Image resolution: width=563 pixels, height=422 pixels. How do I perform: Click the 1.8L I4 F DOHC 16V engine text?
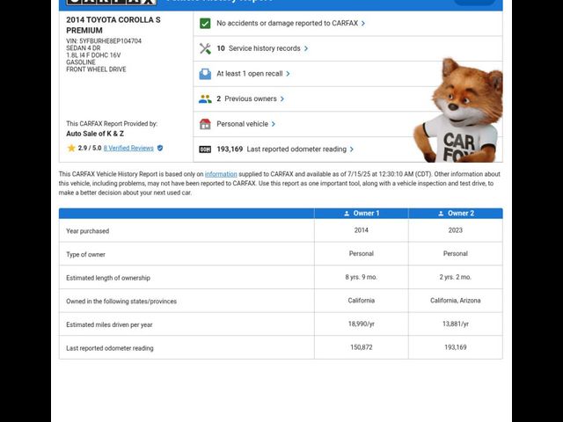(93, 55)
